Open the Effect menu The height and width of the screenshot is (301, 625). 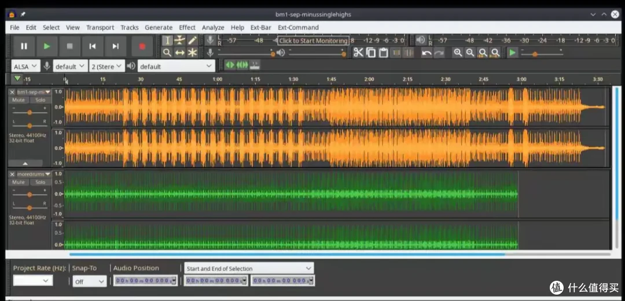pyautogui.click(x=187, y=28)
